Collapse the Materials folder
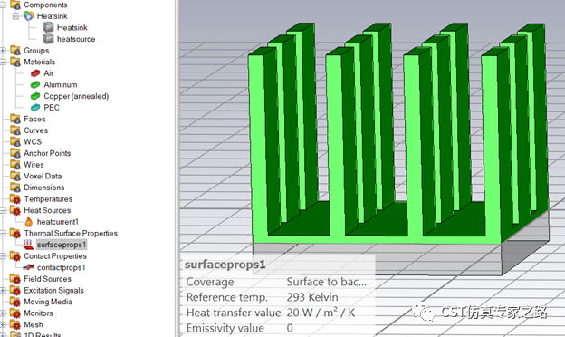This screenshot has height=337, width=565. click(3, 62)
